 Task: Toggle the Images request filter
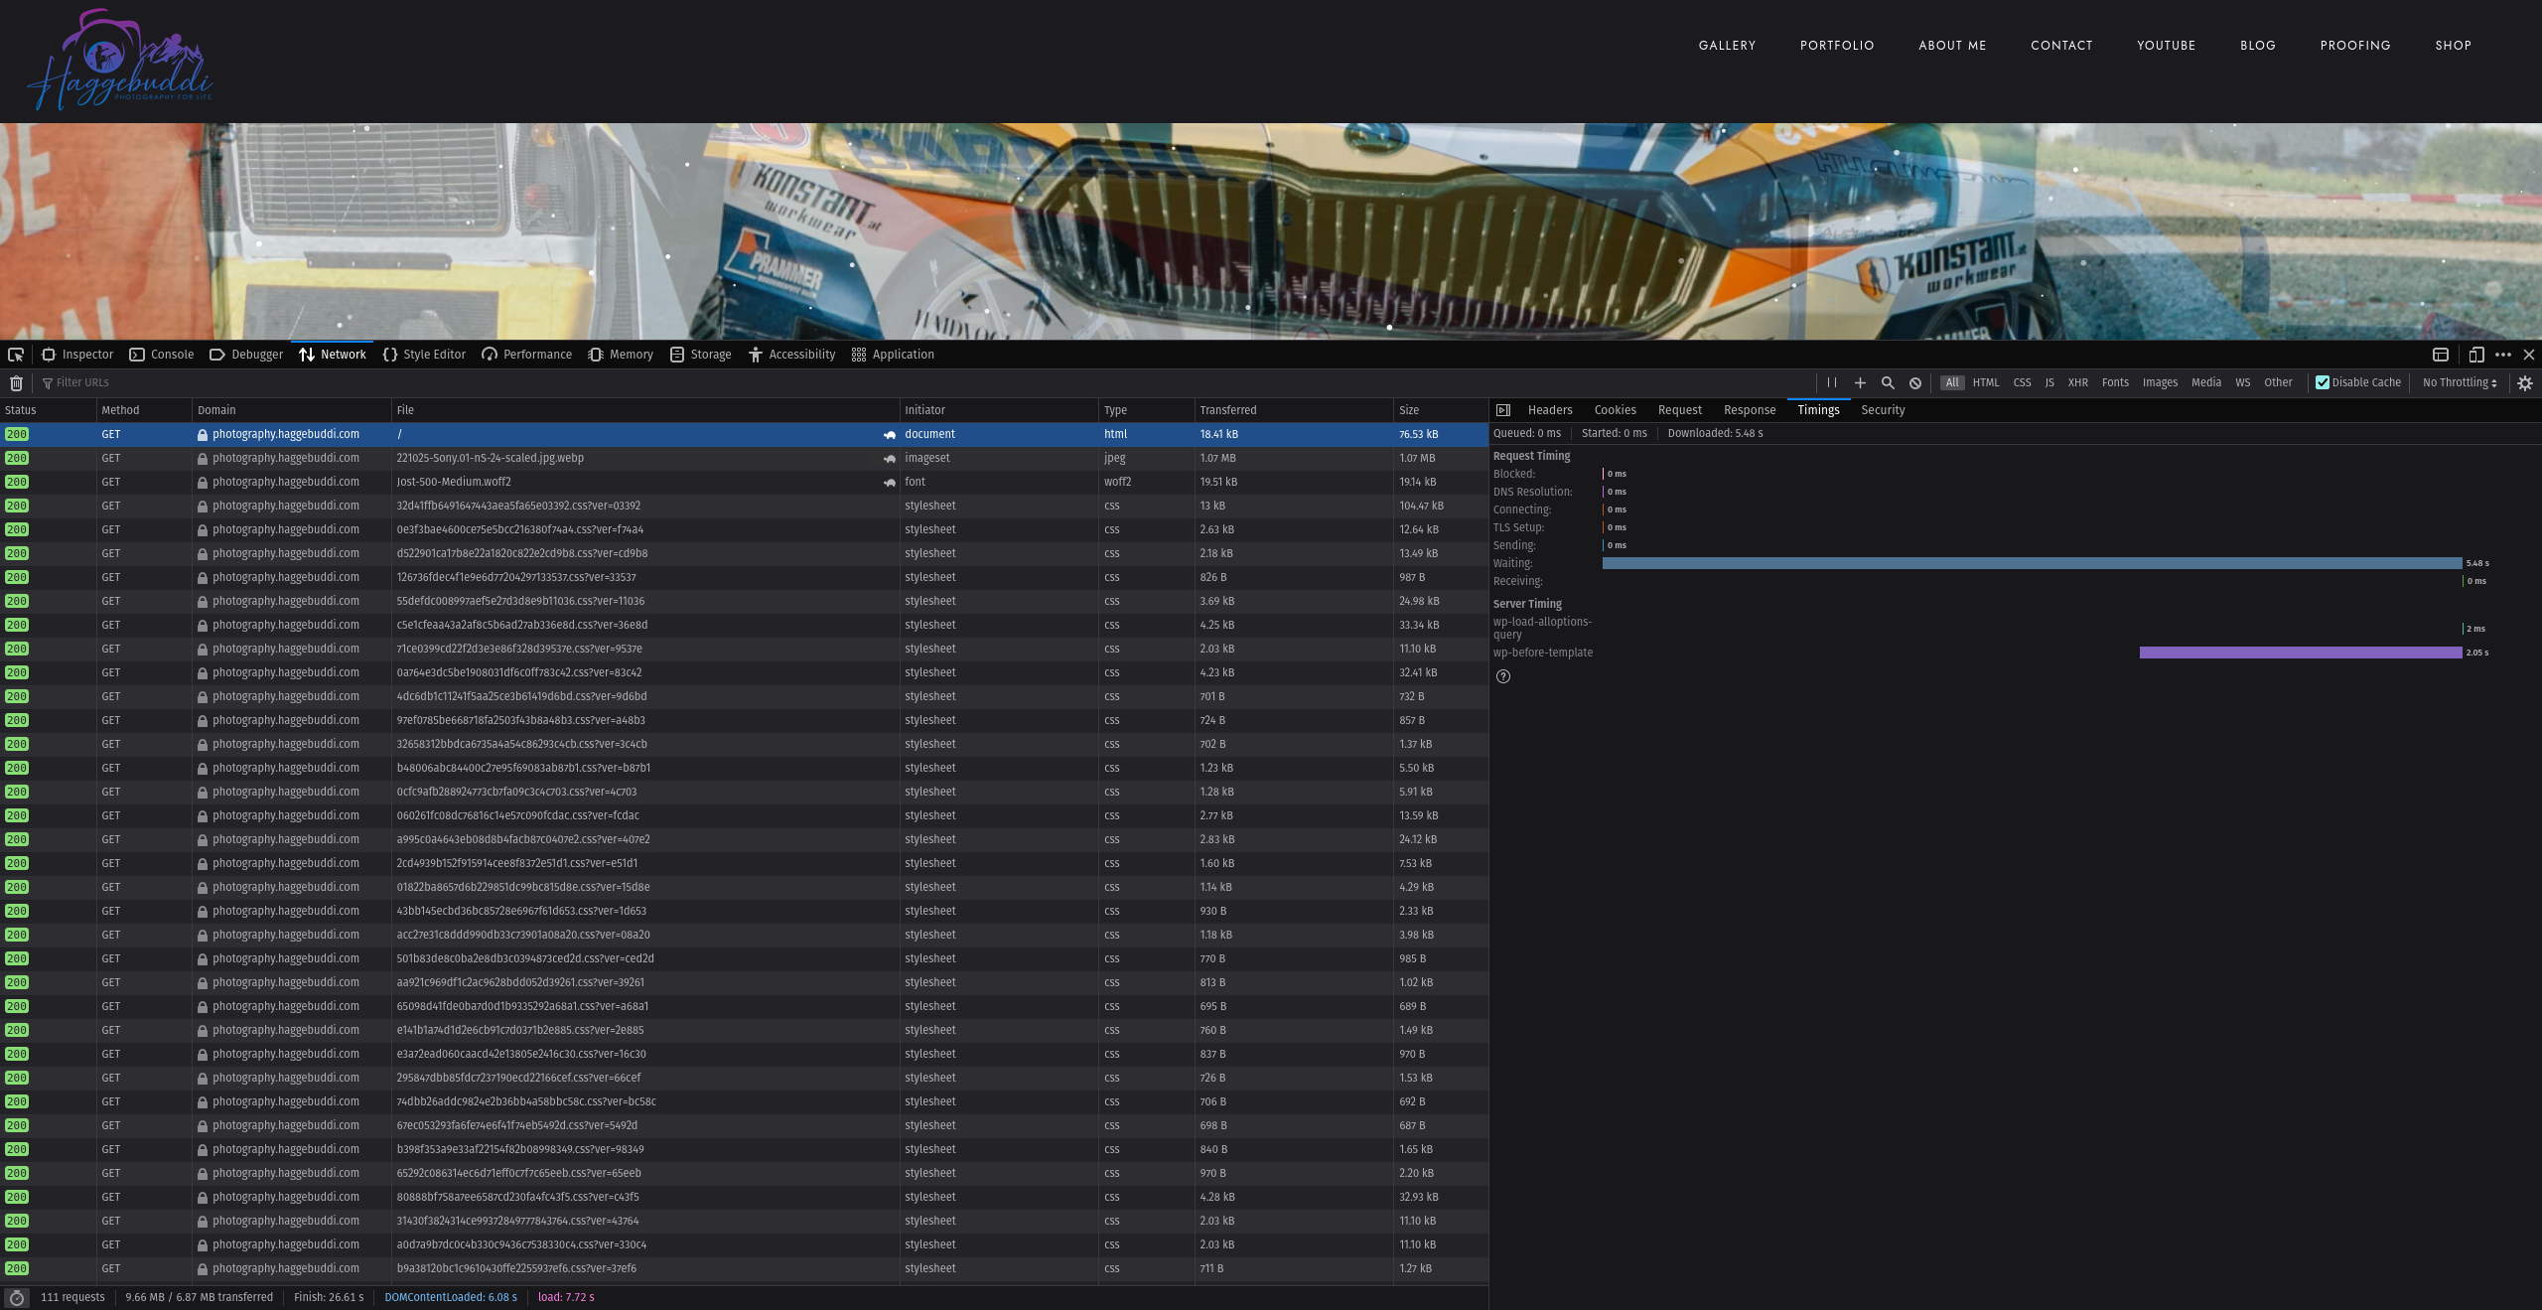tap(2160, 382)
